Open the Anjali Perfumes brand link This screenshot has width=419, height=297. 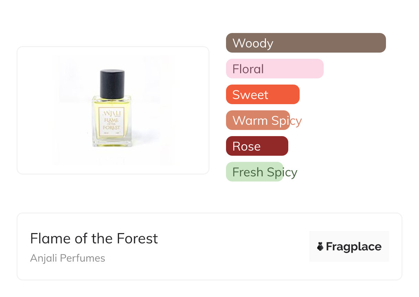click(67, 258)
